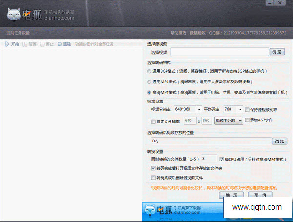The height and width of the screenshot is (222, 293).
Task: Click the 开始 (start) play icon
Action: 7,44
